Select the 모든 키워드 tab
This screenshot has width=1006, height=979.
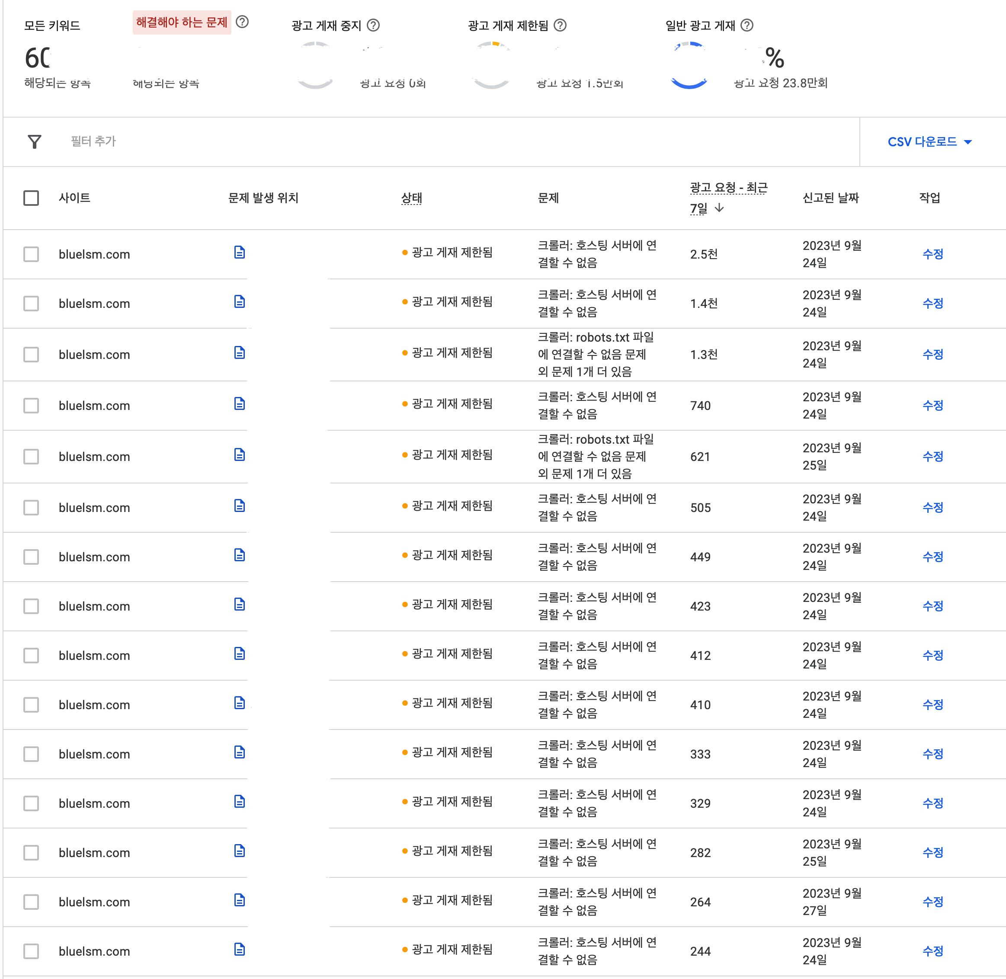(x=52, y=26)
